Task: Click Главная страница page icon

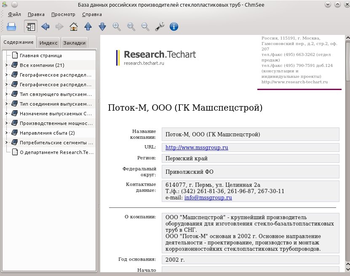Action: pyautogui.click(x=15, y=55)
